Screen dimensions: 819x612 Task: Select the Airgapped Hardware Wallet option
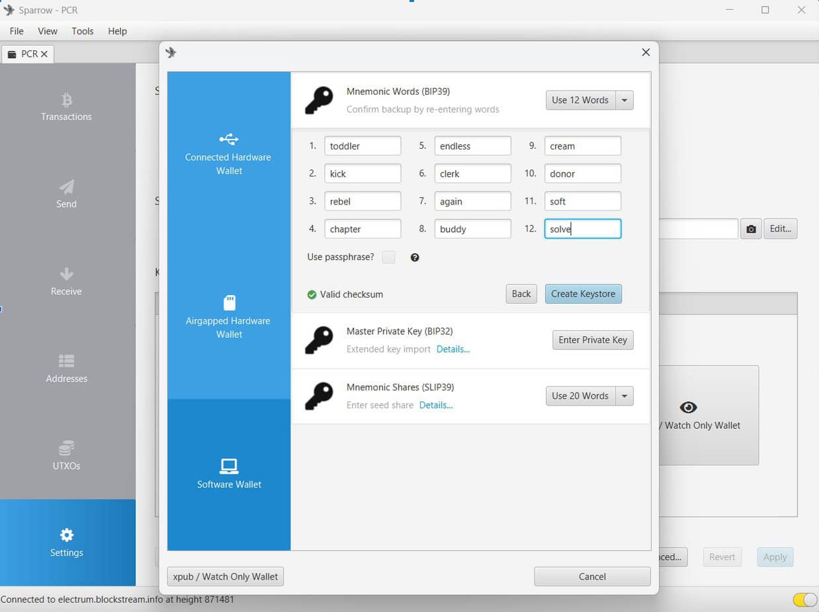click(228, 318)
